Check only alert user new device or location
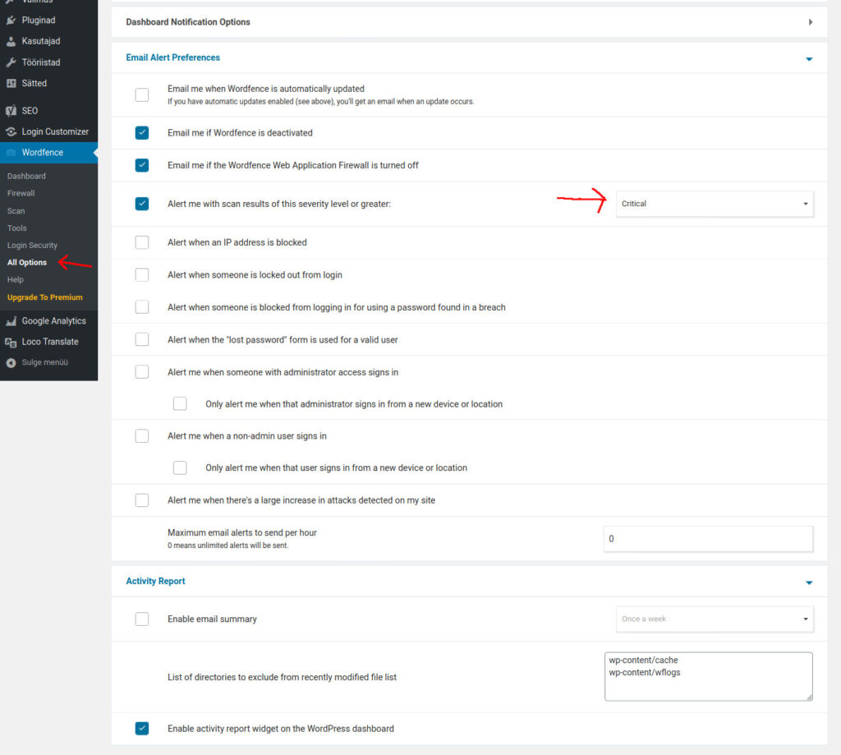Viewport: 841px width, 755px height. [180, 468]
